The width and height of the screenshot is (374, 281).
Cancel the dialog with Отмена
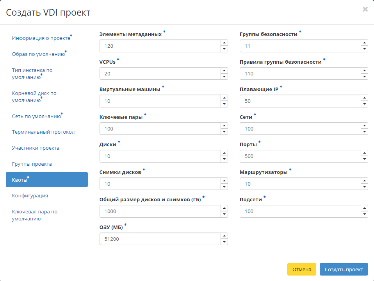click(301, 269)
